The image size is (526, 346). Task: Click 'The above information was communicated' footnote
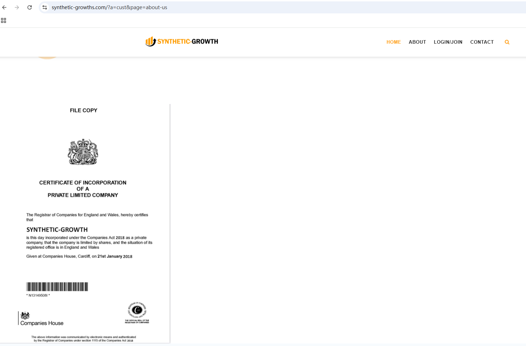(x=83, y=339)
